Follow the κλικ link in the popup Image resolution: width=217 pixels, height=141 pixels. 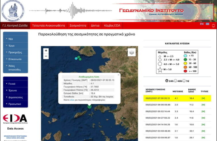click(72, 100)
